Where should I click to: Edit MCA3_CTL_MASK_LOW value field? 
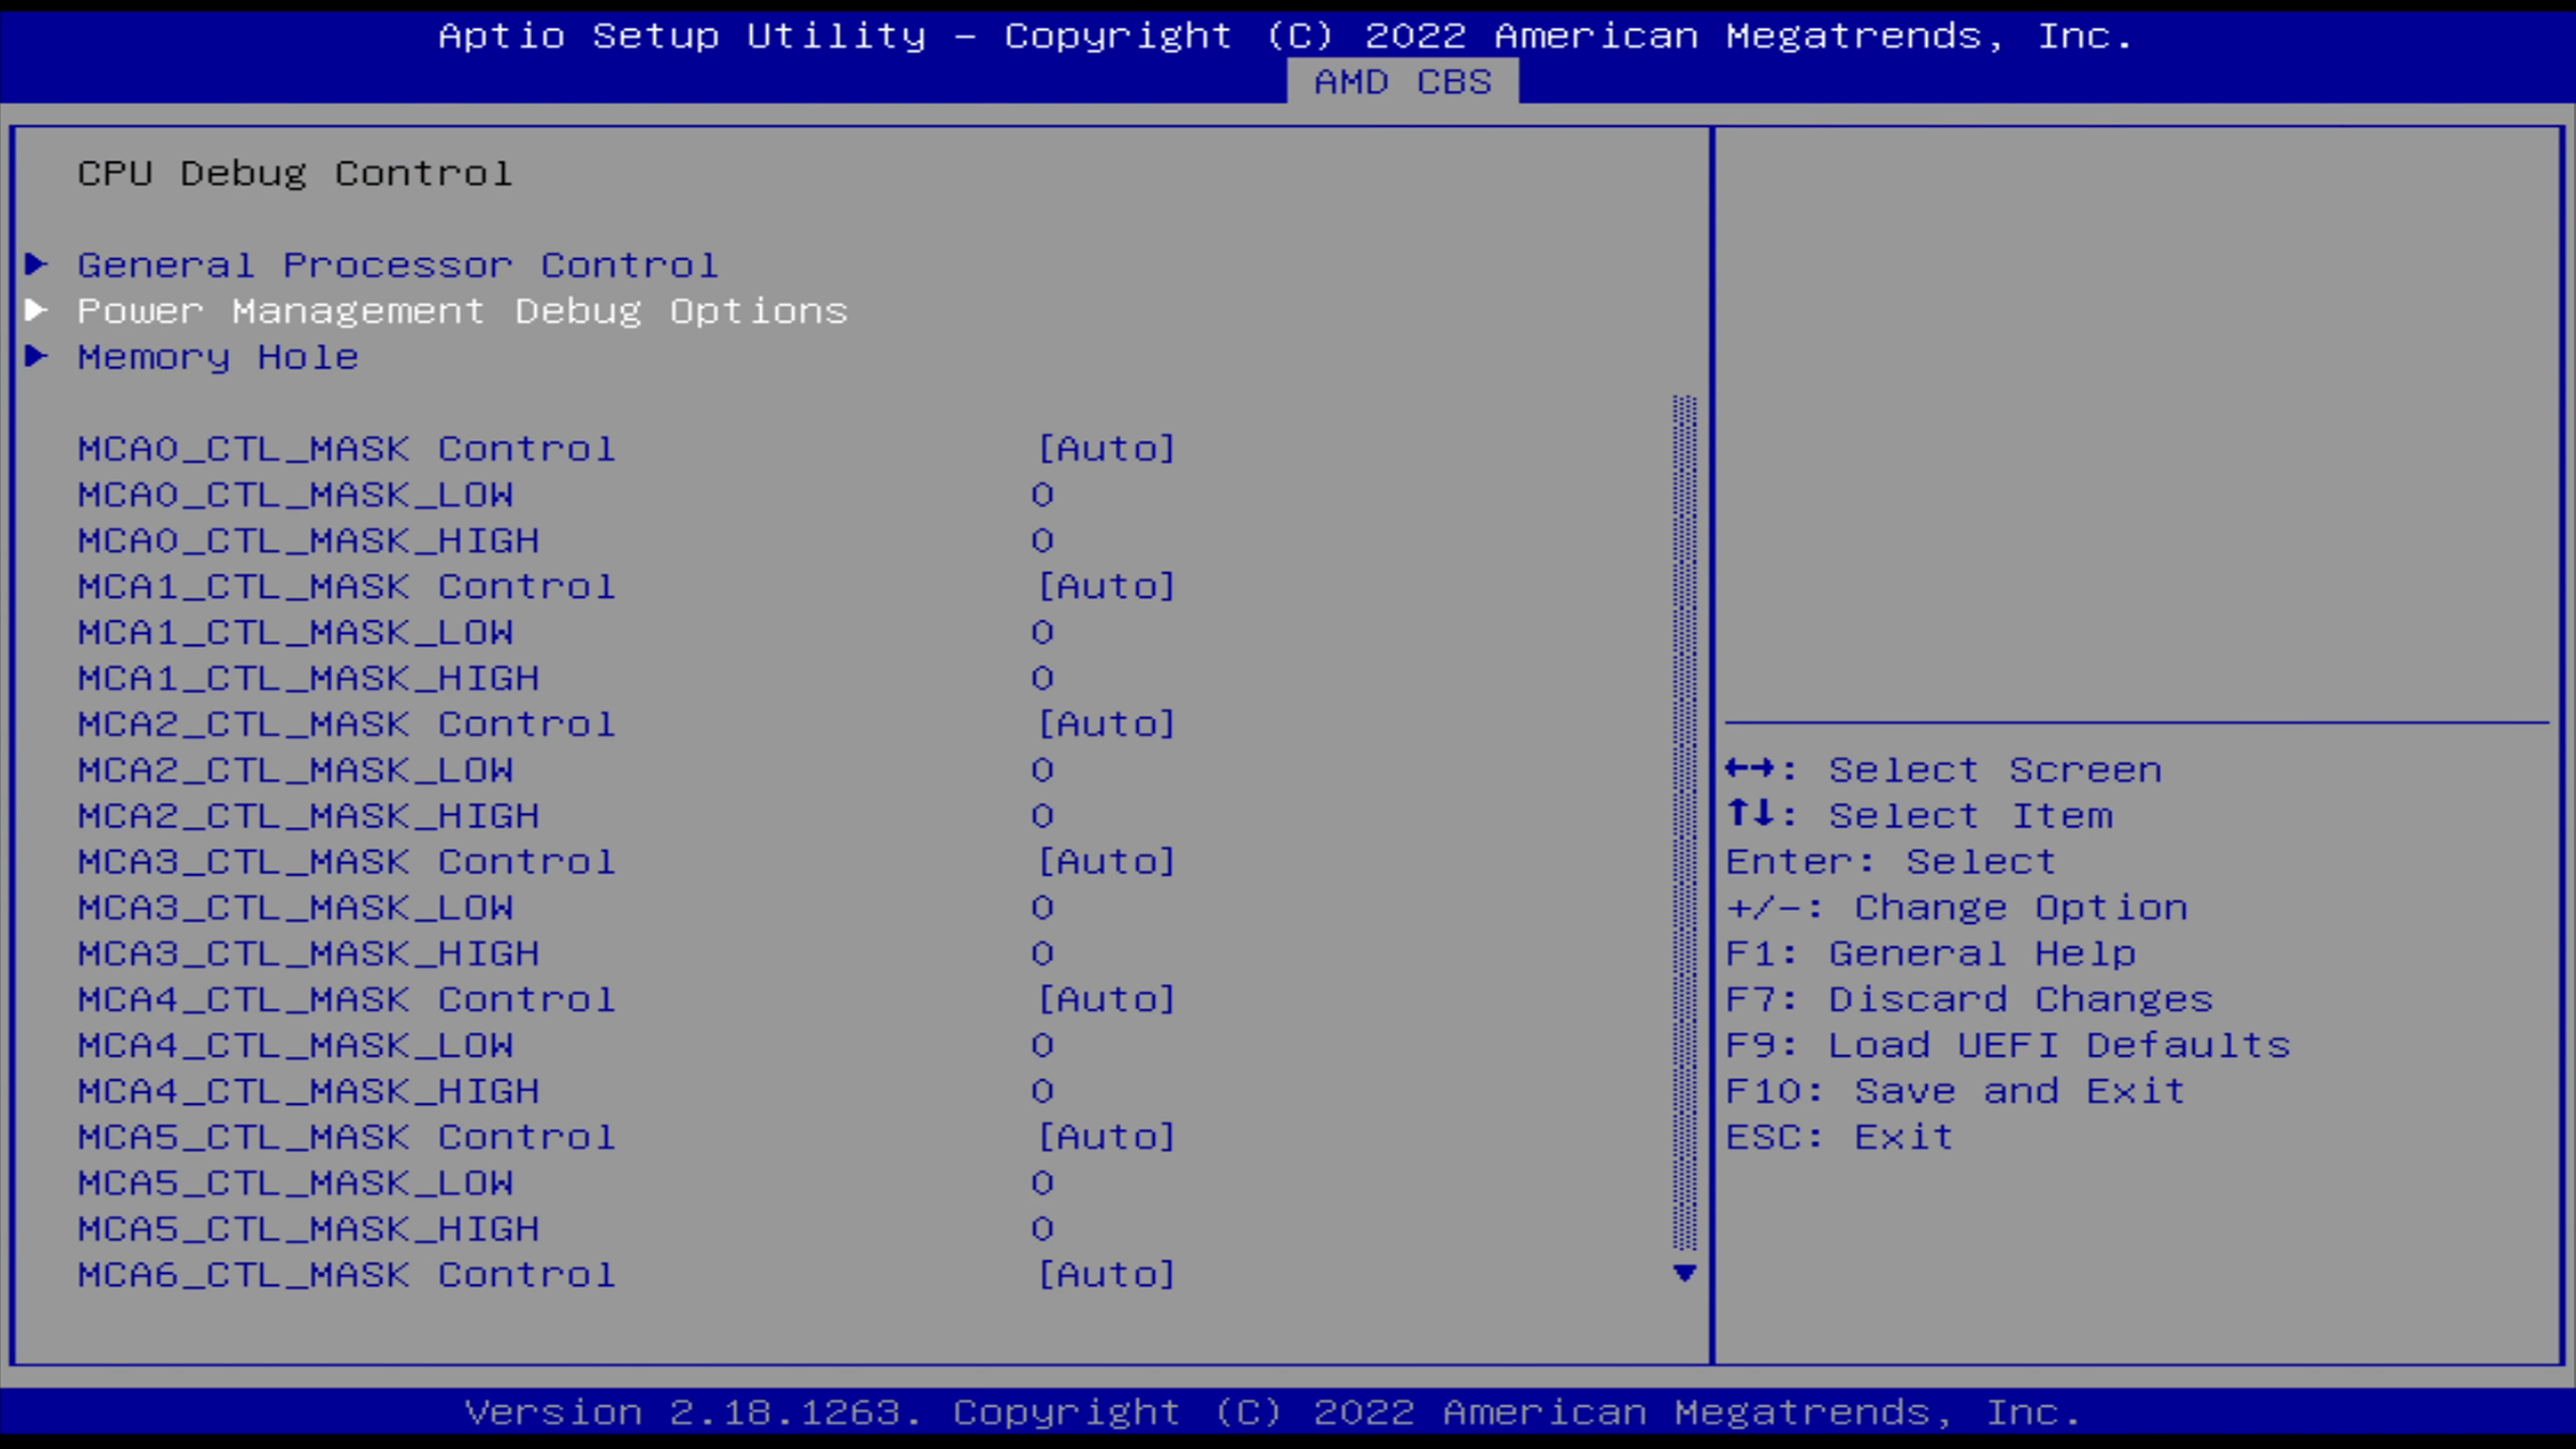1043,908
